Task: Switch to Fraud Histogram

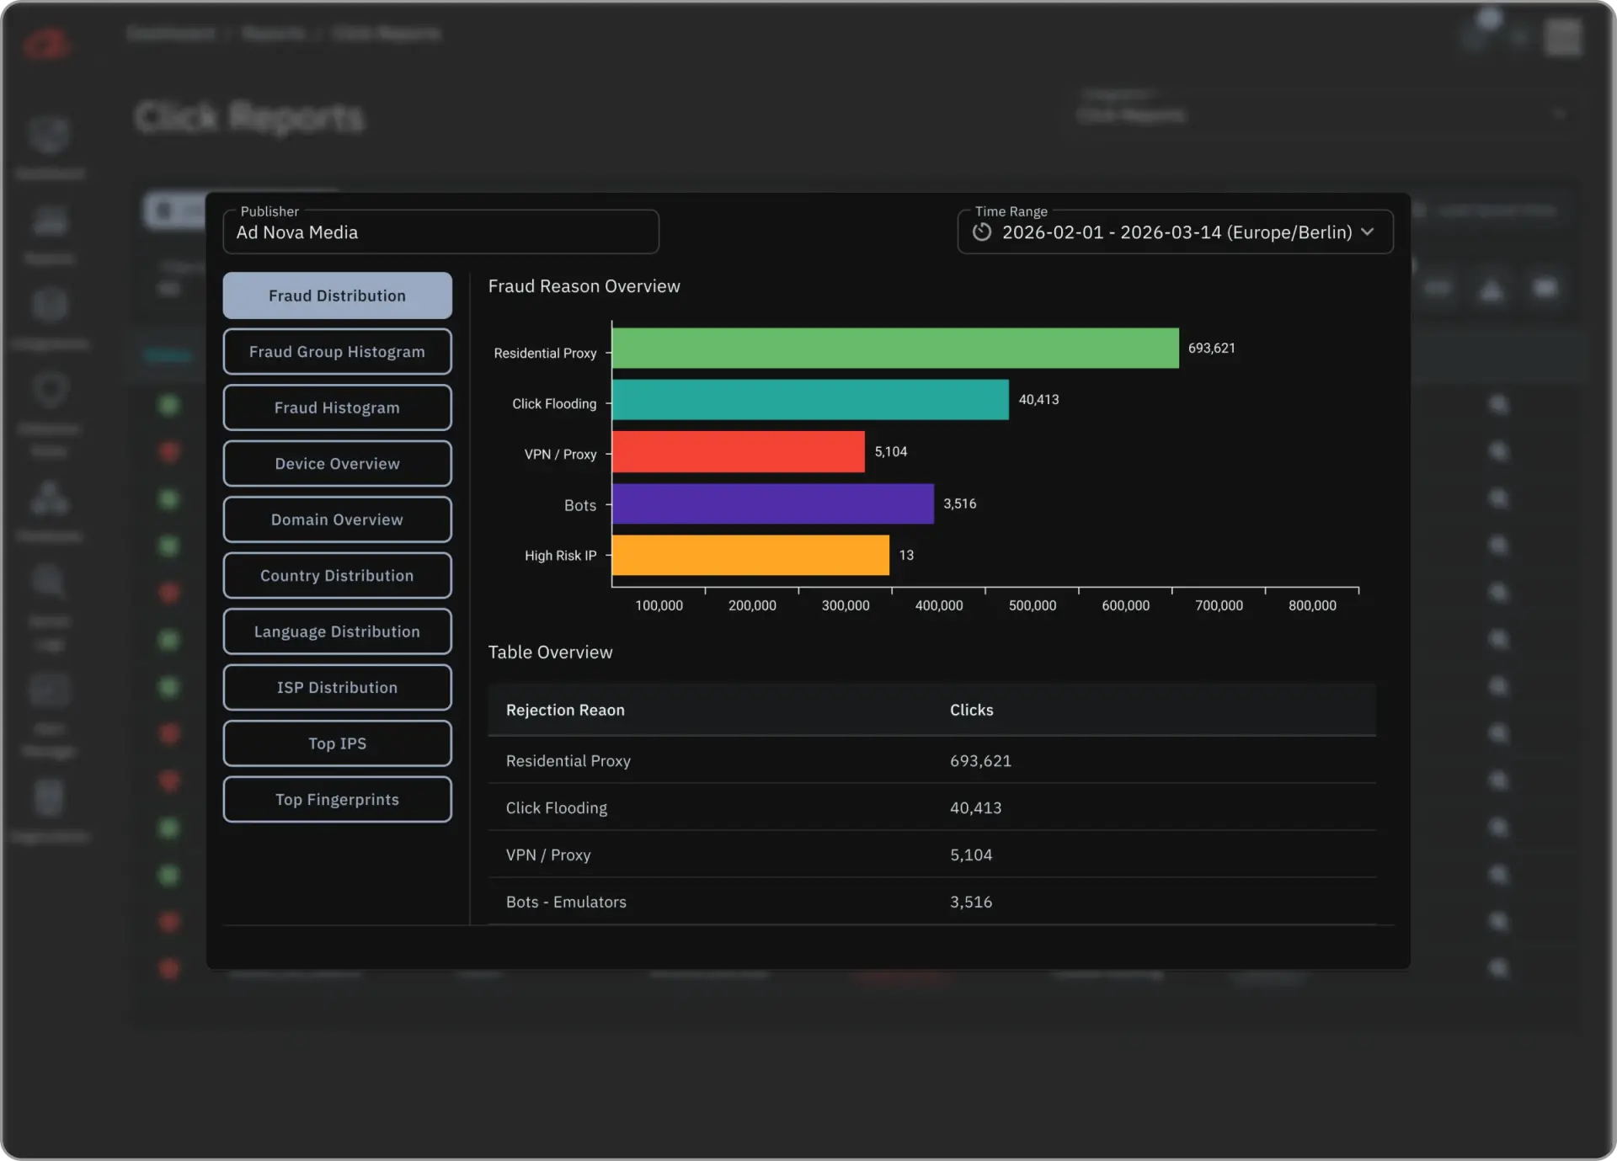Action: coord(337,407)
